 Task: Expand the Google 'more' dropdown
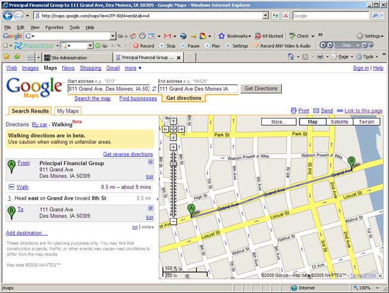coord(133,68)
